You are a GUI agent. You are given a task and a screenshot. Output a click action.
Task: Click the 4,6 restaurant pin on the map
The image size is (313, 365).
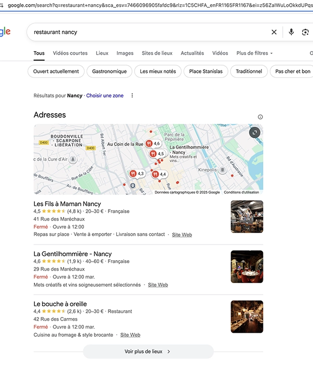pos(153,143)
